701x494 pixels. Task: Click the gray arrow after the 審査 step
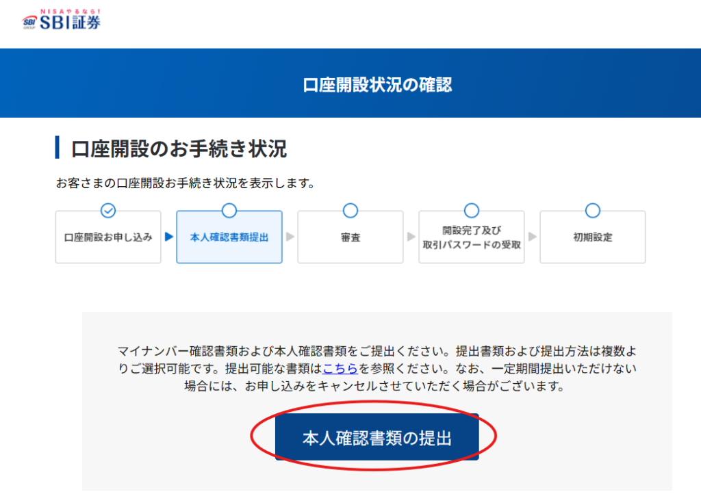(x=411, y=237)
